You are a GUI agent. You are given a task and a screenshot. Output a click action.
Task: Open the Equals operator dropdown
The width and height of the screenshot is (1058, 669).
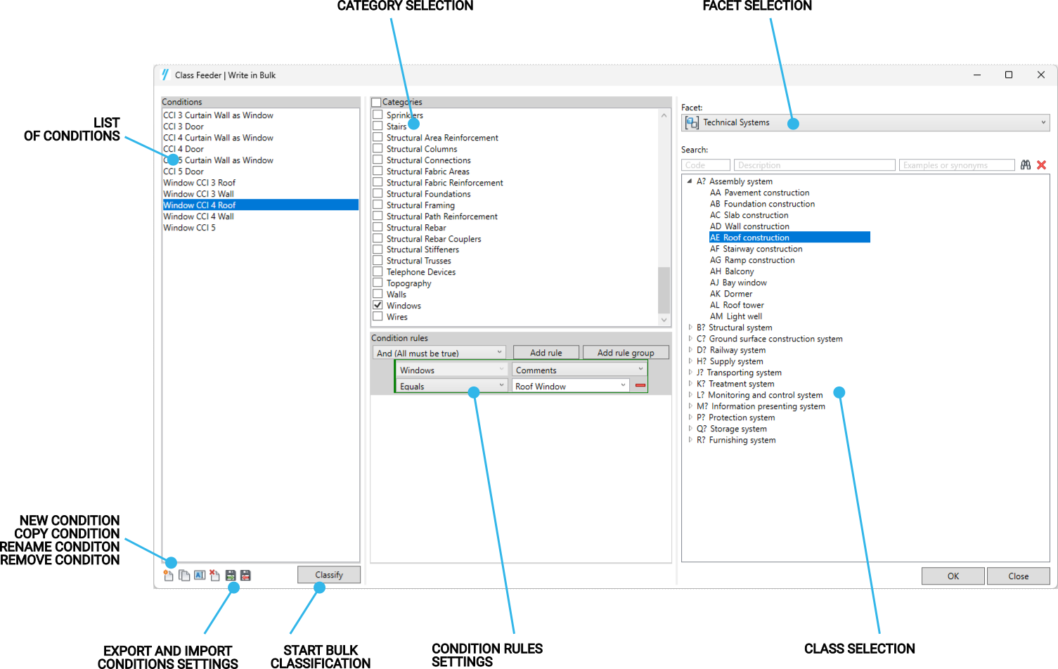point(451,386)
